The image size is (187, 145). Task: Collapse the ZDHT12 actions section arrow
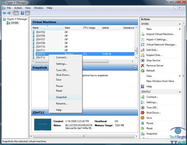tap(180, 92)
